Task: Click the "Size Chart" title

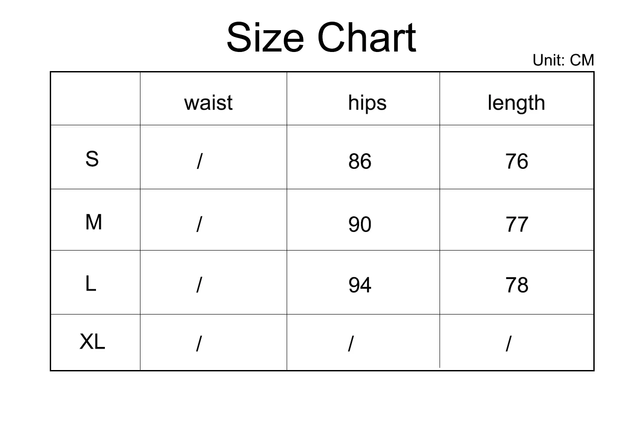Action: tap(321, 38)
